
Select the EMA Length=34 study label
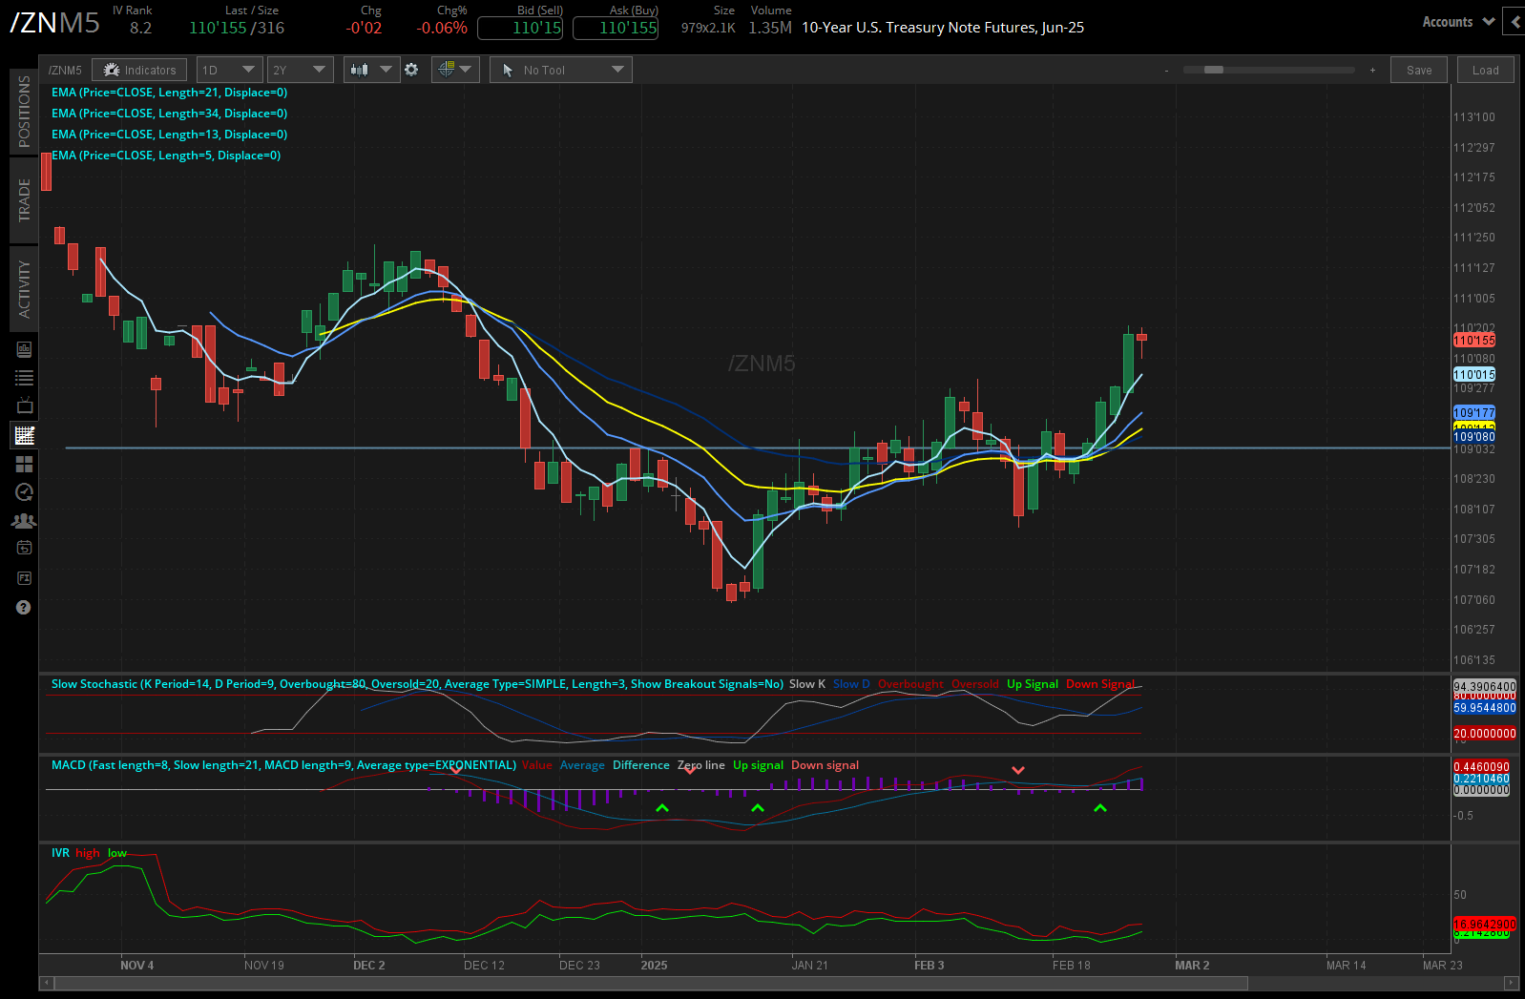tap(169, 114)
